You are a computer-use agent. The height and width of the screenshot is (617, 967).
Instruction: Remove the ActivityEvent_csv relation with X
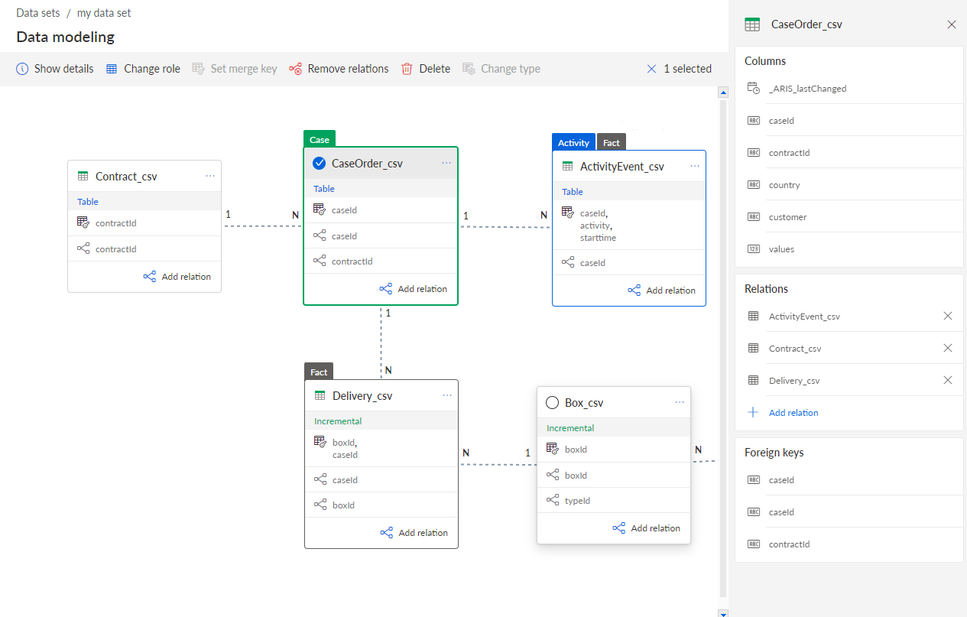948,316
